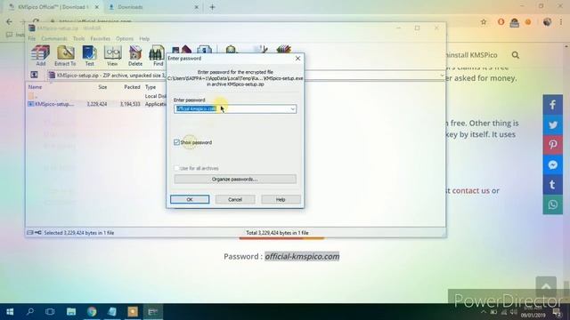Viewport: 570px width, 320px height.
Task: Open a new browser tab
Action: pos(212,7)
